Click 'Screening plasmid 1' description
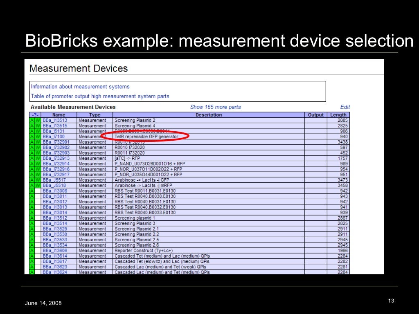 coord(135,218)
